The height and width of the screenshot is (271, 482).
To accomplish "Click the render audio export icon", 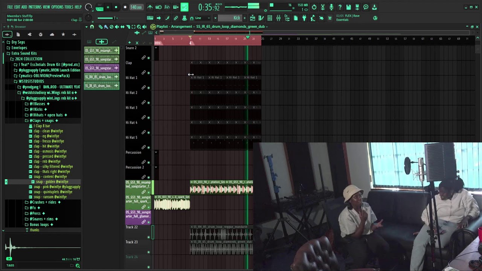I will [x=357, y=7].
